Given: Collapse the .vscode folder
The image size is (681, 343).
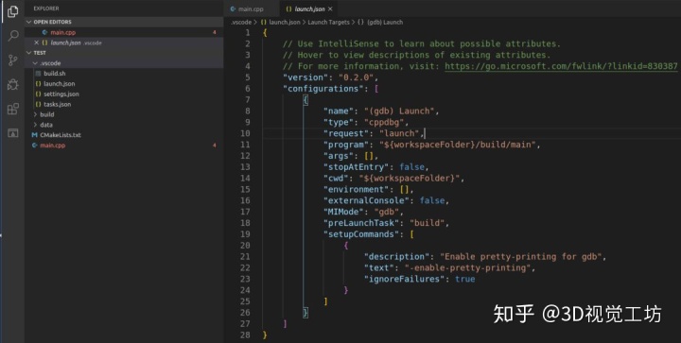Looking at the screenshot, I should tap(35, 63).
